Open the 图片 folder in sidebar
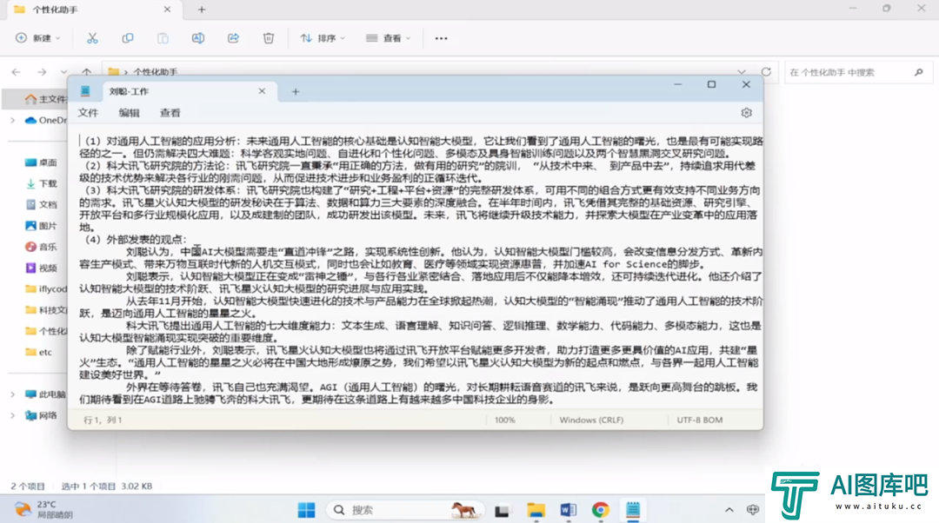The height and width of the screenshot is (523, 939). coord(42,226)
